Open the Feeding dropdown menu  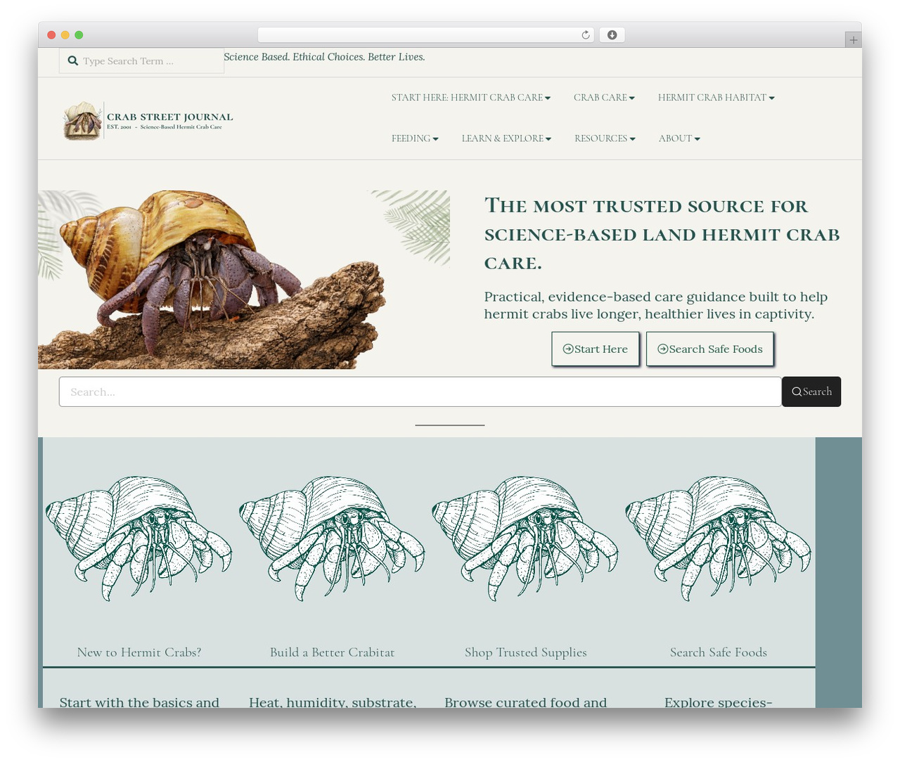pyautogui.click(x=415, y=138)
